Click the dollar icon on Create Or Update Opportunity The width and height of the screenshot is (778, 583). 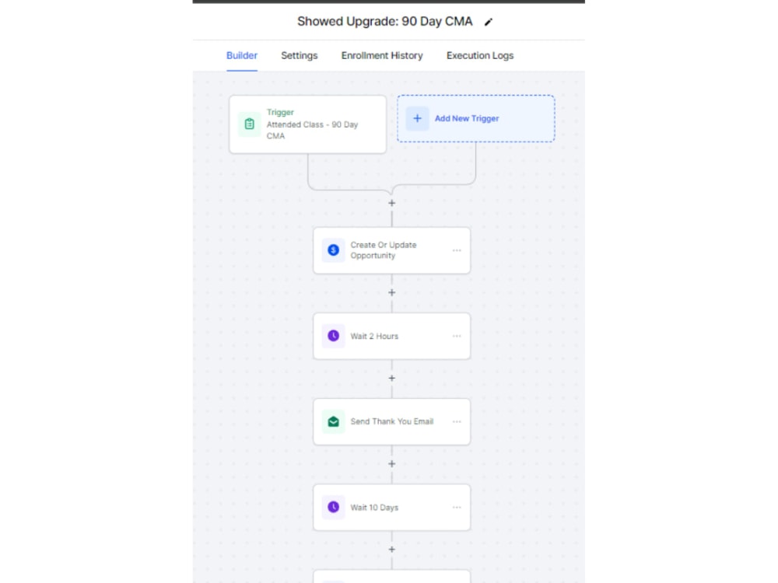coord(333,250)
